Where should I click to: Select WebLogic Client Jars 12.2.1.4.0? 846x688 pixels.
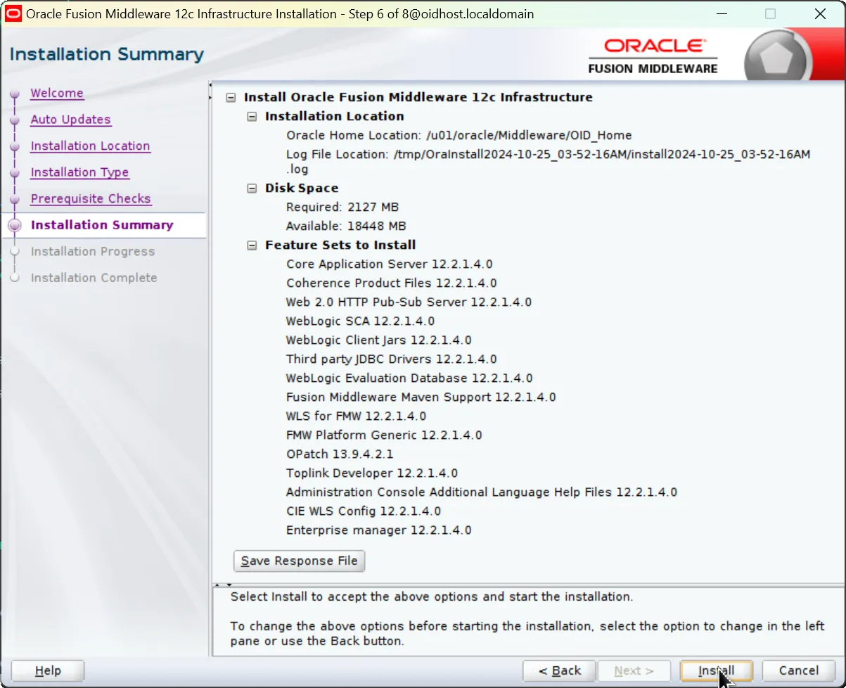pos(379,340)
